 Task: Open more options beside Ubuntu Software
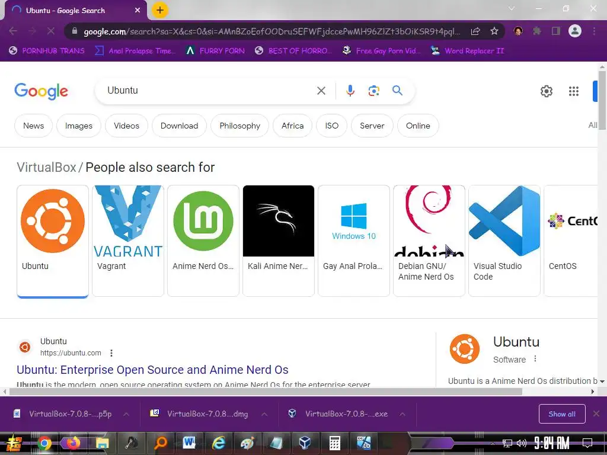[x=535, y=358]
